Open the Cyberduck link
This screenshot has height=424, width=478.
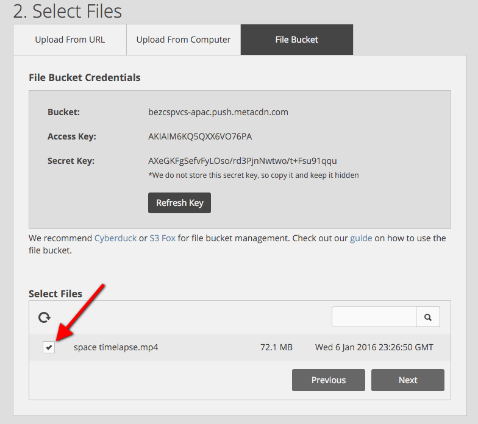click(115, 238)
